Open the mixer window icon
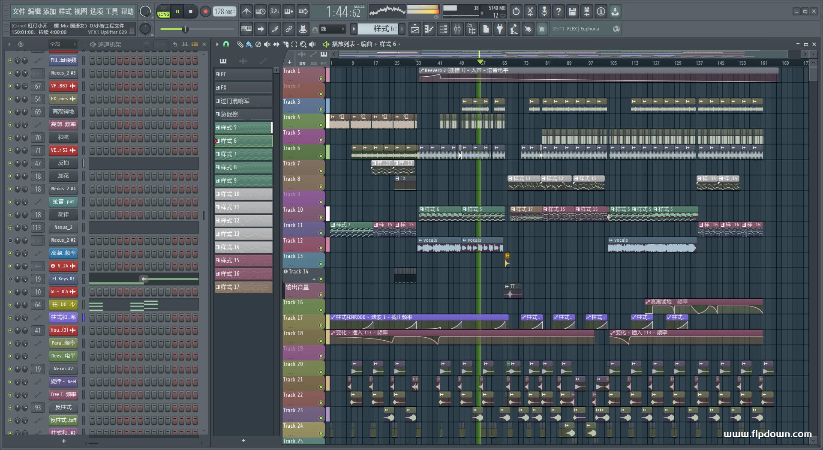Image resolution: width=823 pixels, height=450 pixels. pyautogui.click(x=457, y=29)
